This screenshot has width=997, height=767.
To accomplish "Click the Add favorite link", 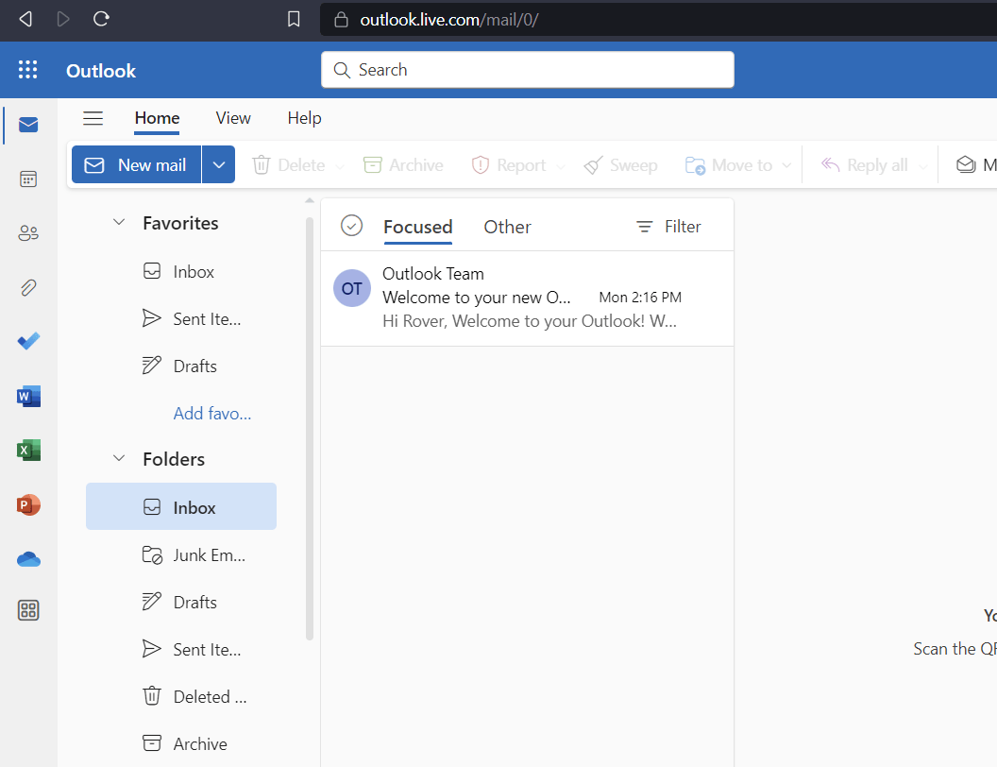I will [211, 413].
